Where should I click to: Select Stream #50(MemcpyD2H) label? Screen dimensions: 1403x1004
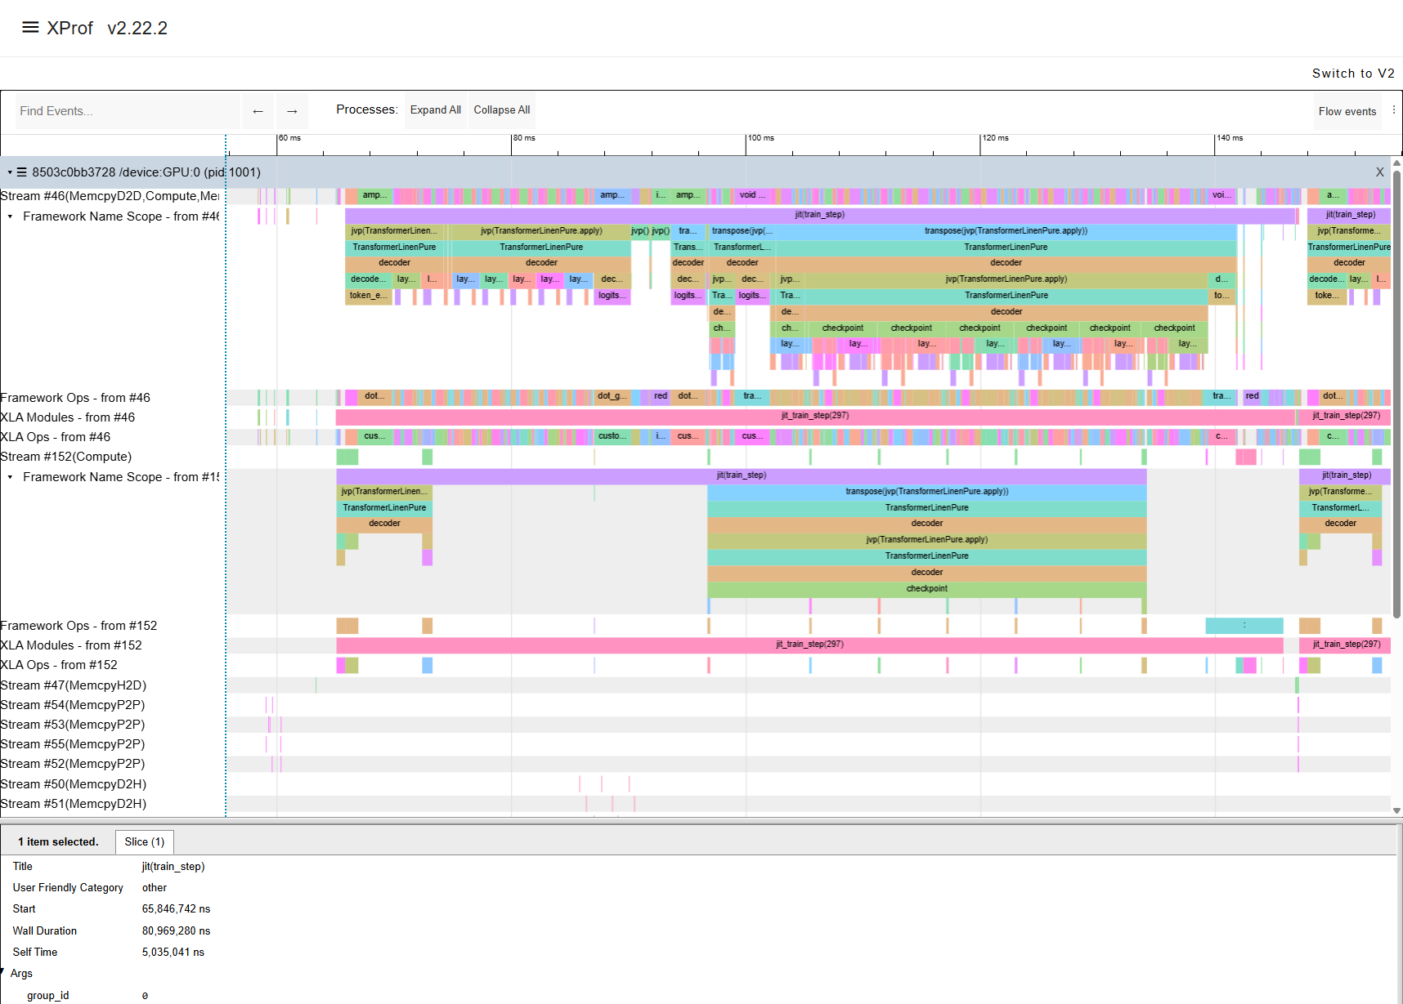(x=74, y=784)
